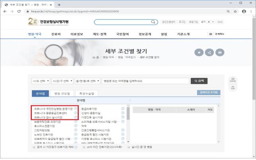Open the 의료정보 main menu

pyautogui.click(x=76, y=34)
